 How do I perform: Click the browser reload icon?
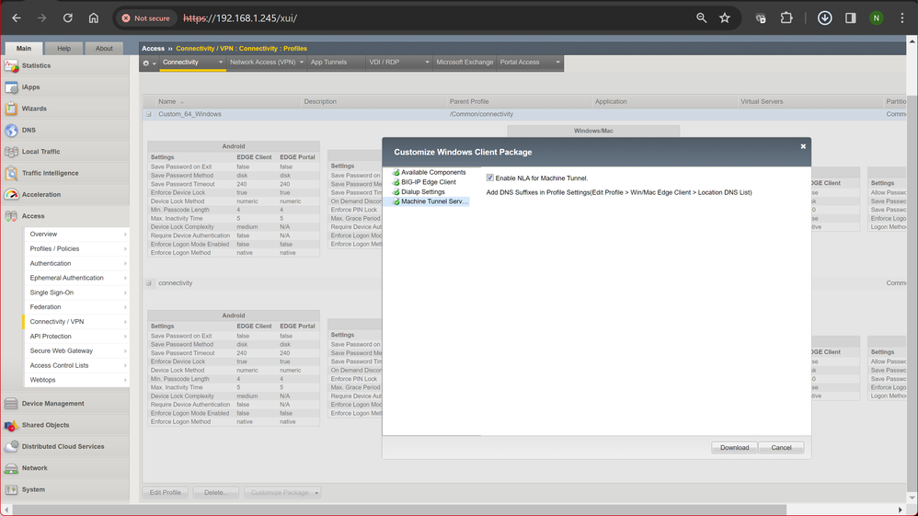click(x=68, y=17)
